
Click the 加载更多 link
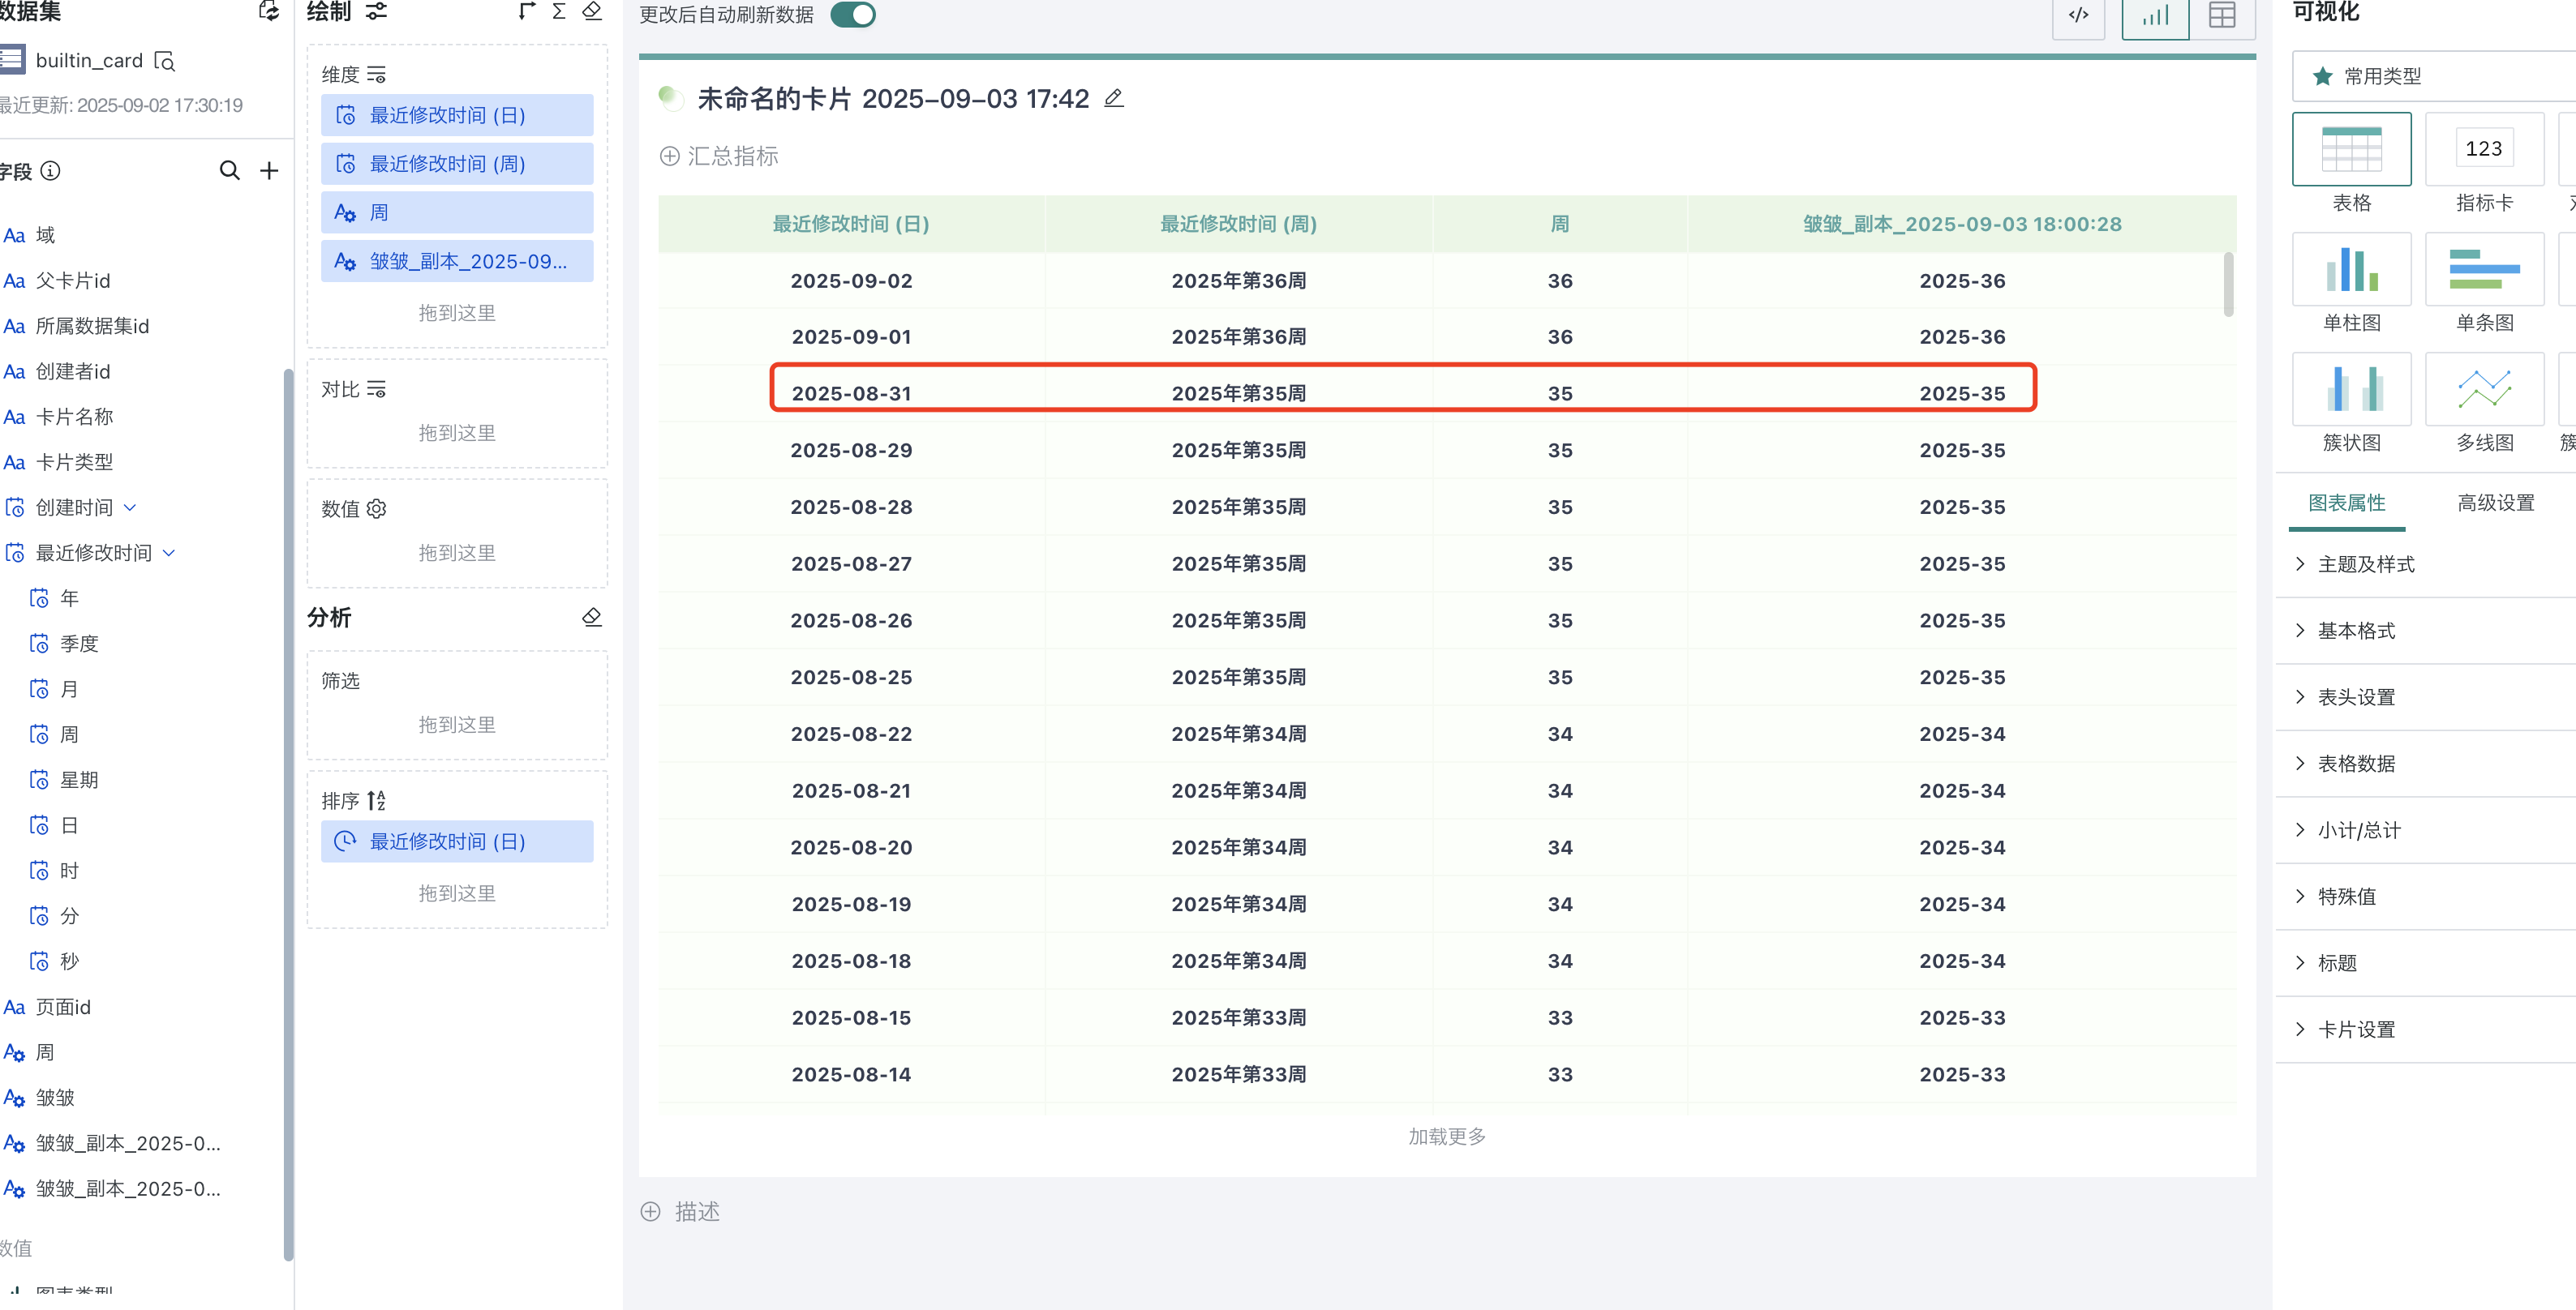click(x=1446, y=1137)
